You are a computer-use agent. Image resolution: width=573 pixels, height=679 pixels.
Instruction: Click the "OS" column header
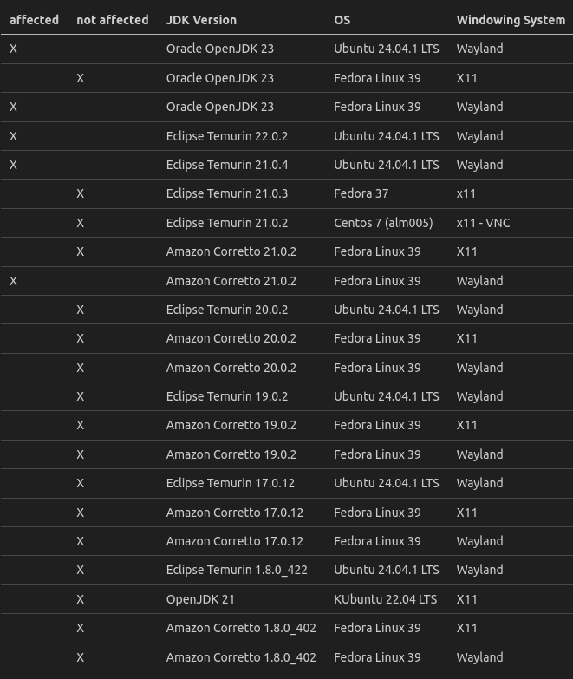[343, 20]
